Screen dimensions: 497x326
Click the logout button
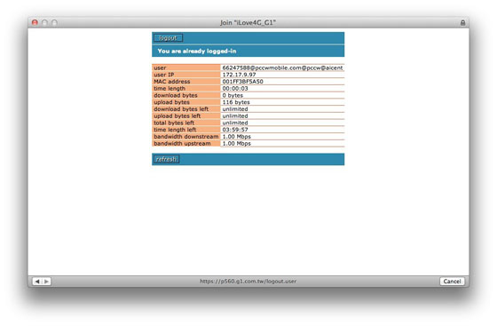[169, 38]
